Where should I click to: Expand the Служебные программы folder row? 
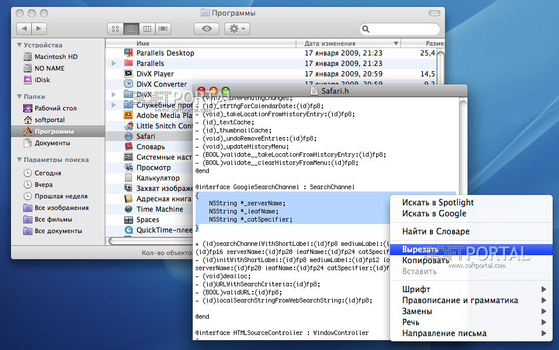(114, 105)
